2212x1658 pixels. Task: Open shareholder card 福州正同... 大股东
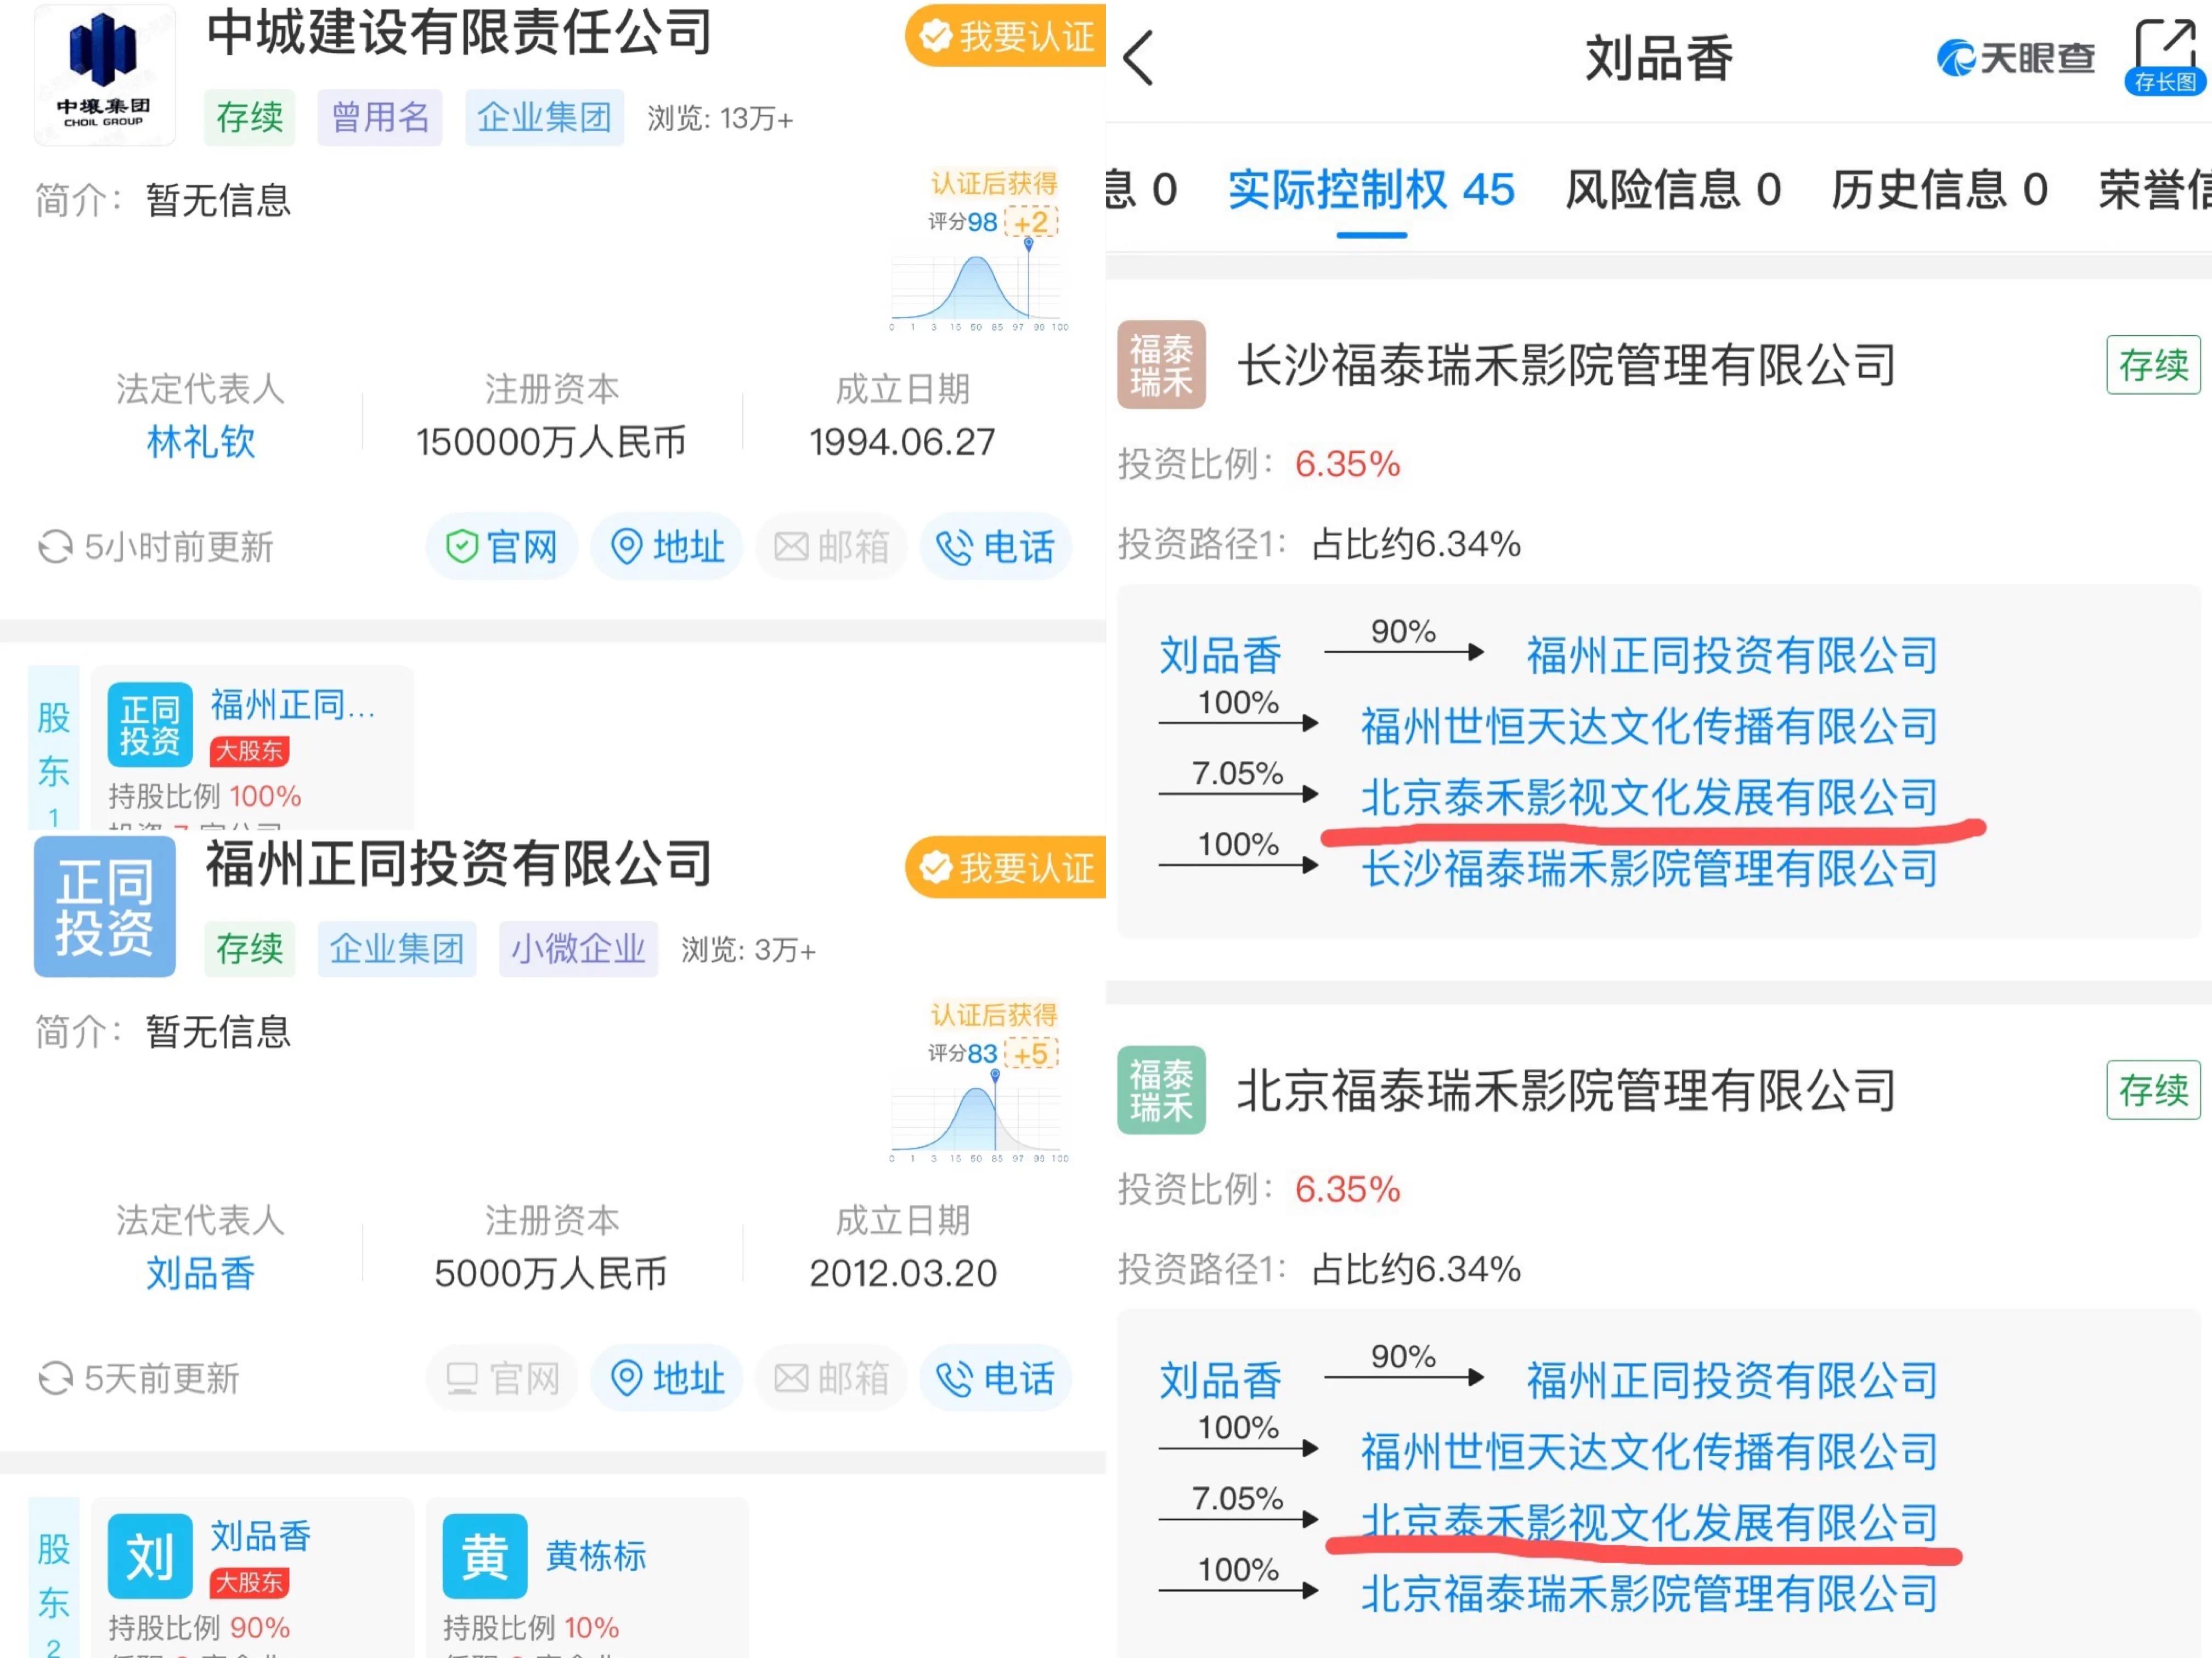click(252, 748)
